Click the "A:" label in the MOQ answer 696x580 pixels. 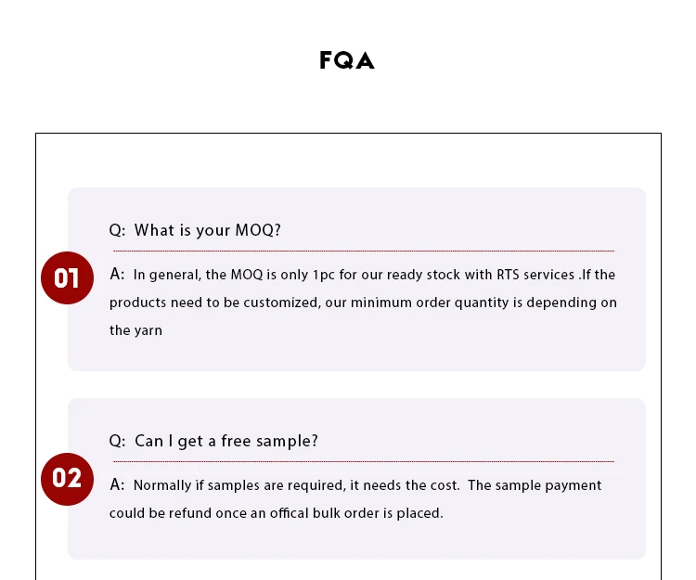click(117, 274)
